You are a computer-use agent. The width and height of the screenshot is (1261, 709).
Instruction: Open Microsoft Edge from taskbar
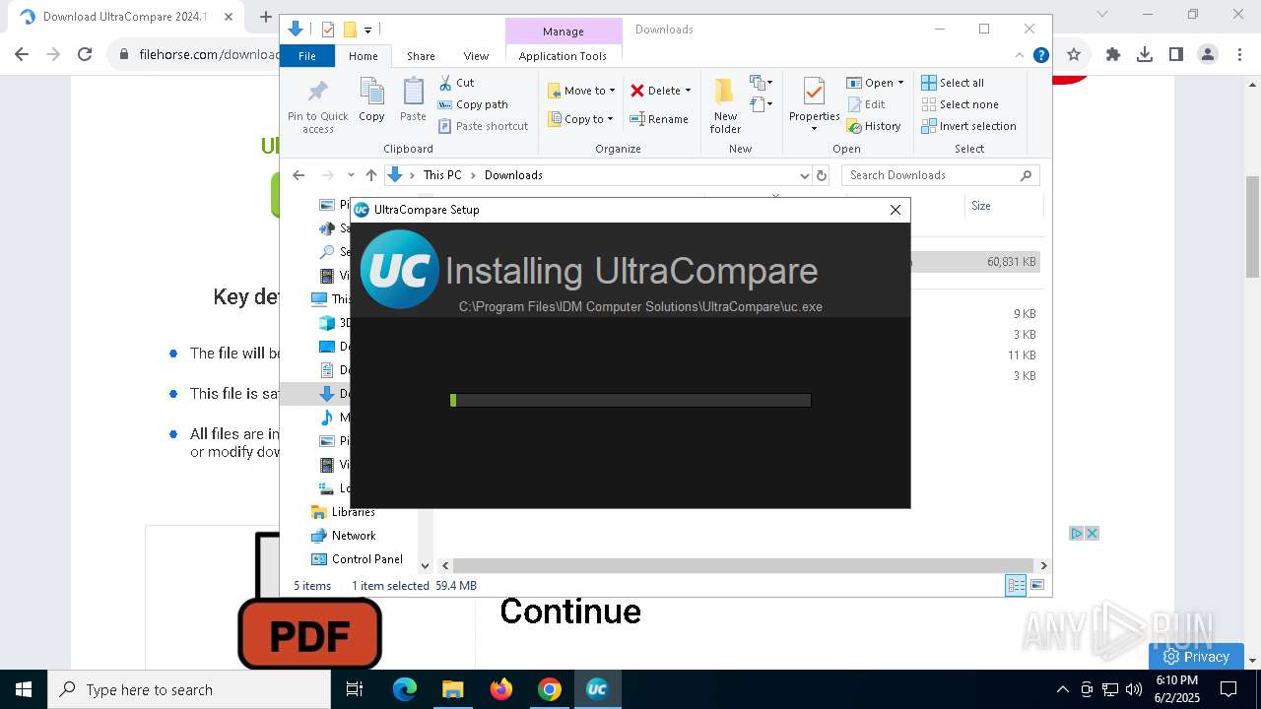tap(405, 689)
